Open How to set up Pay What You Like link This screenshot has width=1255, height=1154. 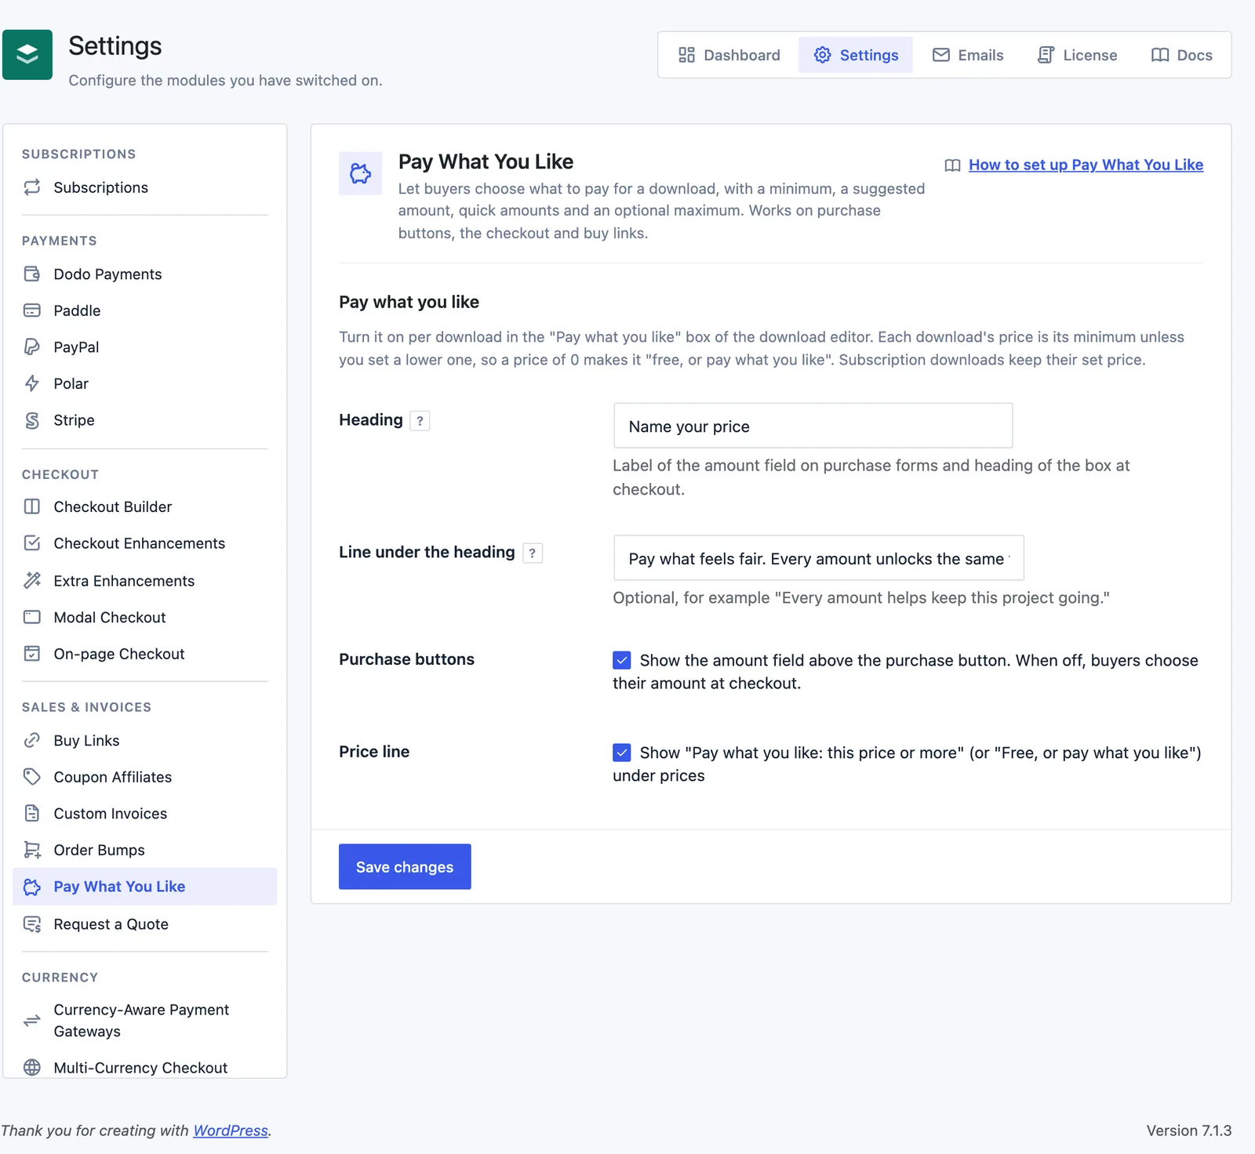1086,165
